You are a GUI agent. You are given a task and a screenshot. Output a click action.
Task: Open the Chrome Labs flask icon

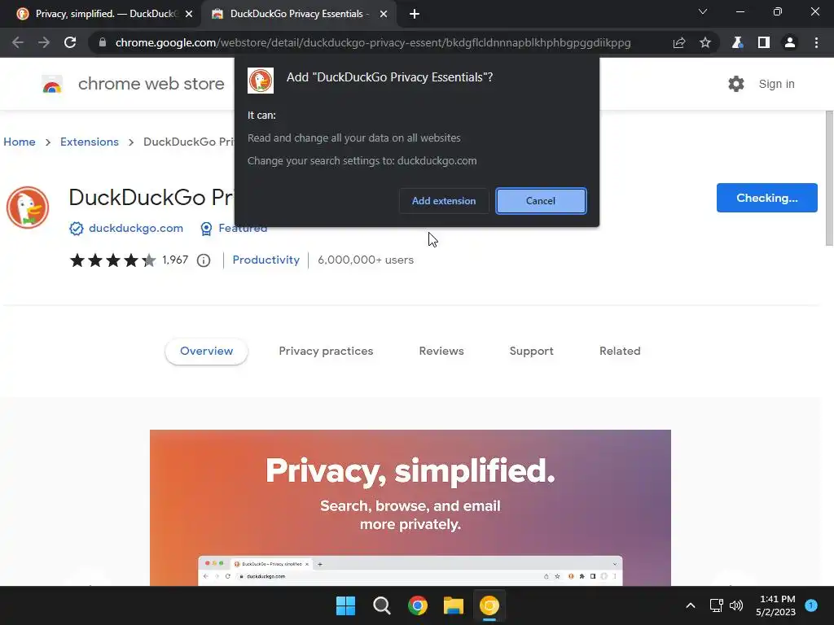tap(737, 42)
